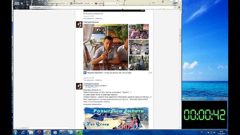Image resolution: width=240 pixels, height=135 pixels.
Task: Open Геннадий Волков's avatar on the photo post
Action: (x=79, y=24)
